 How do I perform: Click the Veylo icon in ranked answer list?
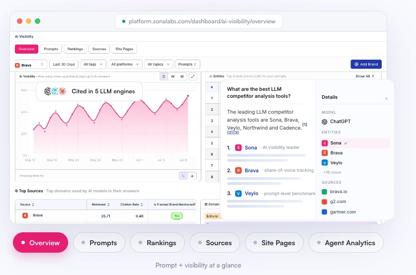point(238,194)
